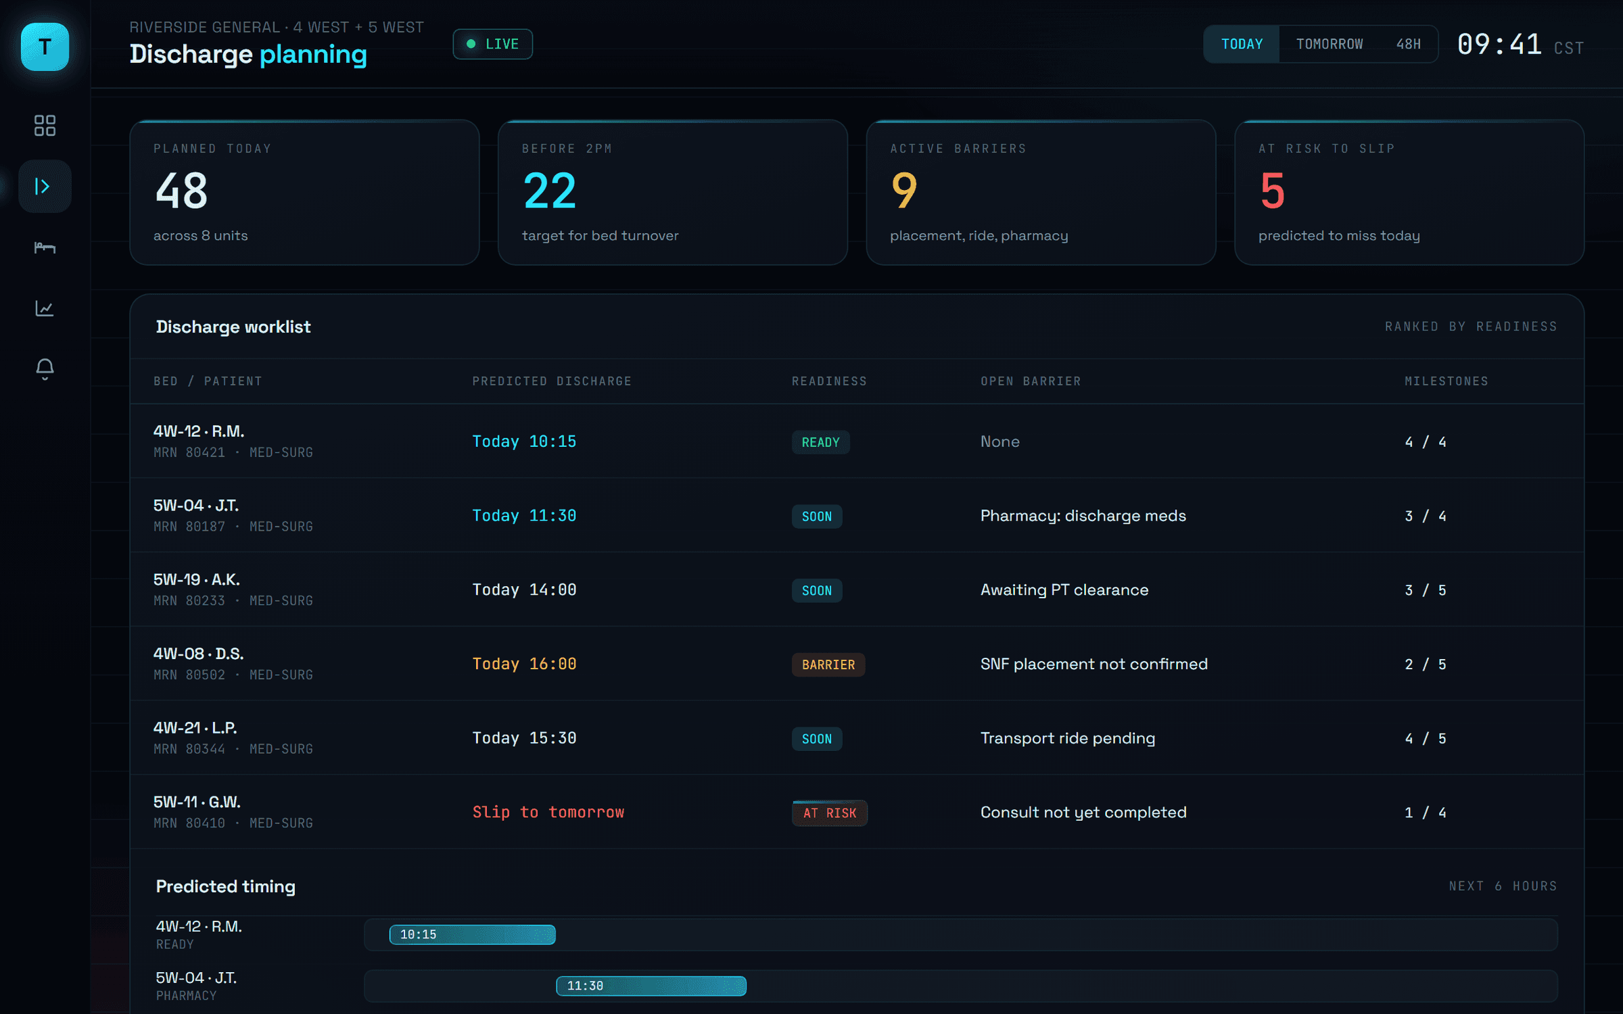This screenshot has height=1014, width=1623.
Task: Switch to the TOMORROW tab
Action: pos(1330,44)
